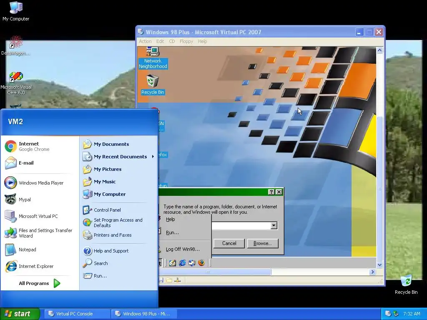
Task: Choose Log Off Win98... menu entry
Action: pyautogui.click(x=184, y=249)
